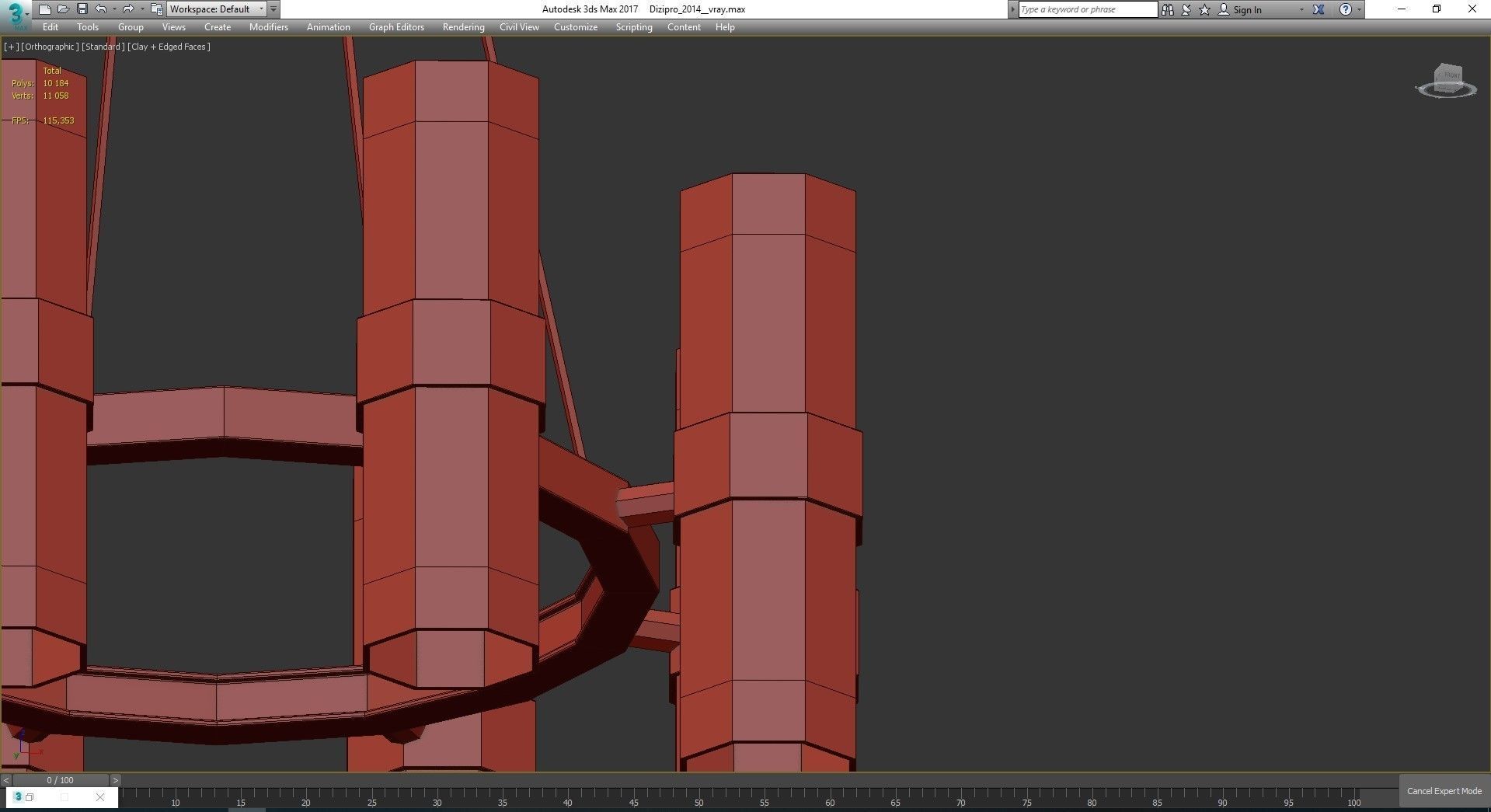The image size is (1491, 812).
Task: Click the viewport [+] general menu label
Action: (11, 47)
